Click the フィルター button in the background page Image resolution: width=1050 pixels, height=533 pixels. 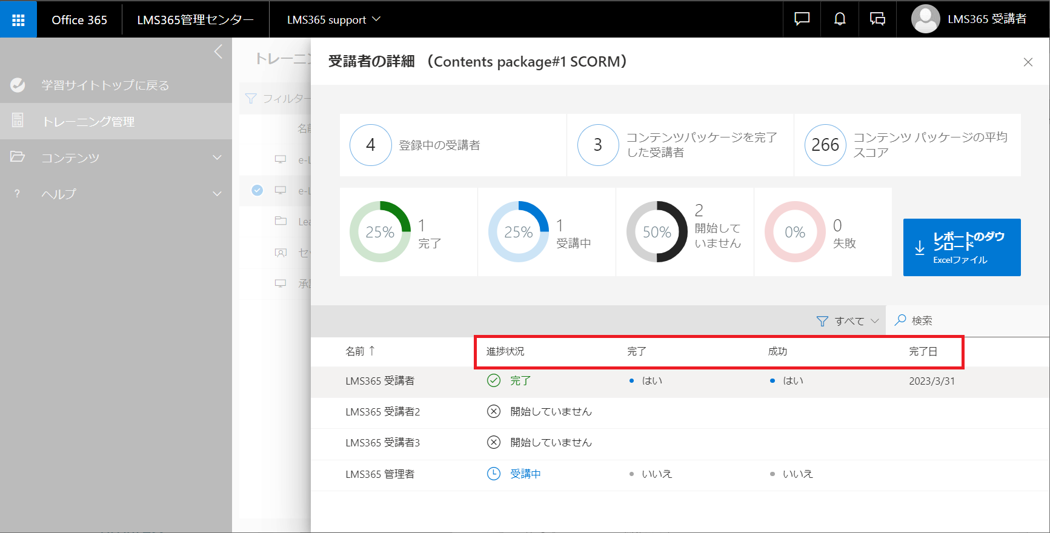click(277, 98)
